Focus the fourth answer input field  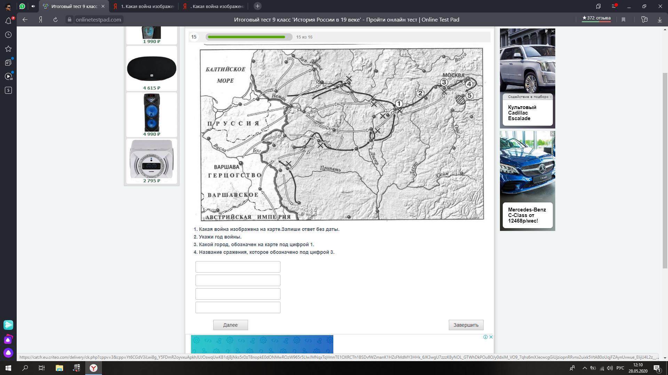[x=238, y=307]
